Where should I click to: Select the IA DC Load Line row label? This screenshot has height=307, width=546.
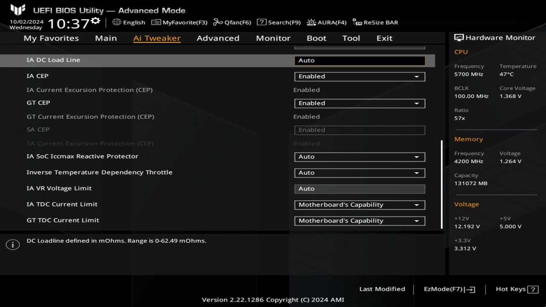pos(53,60)
